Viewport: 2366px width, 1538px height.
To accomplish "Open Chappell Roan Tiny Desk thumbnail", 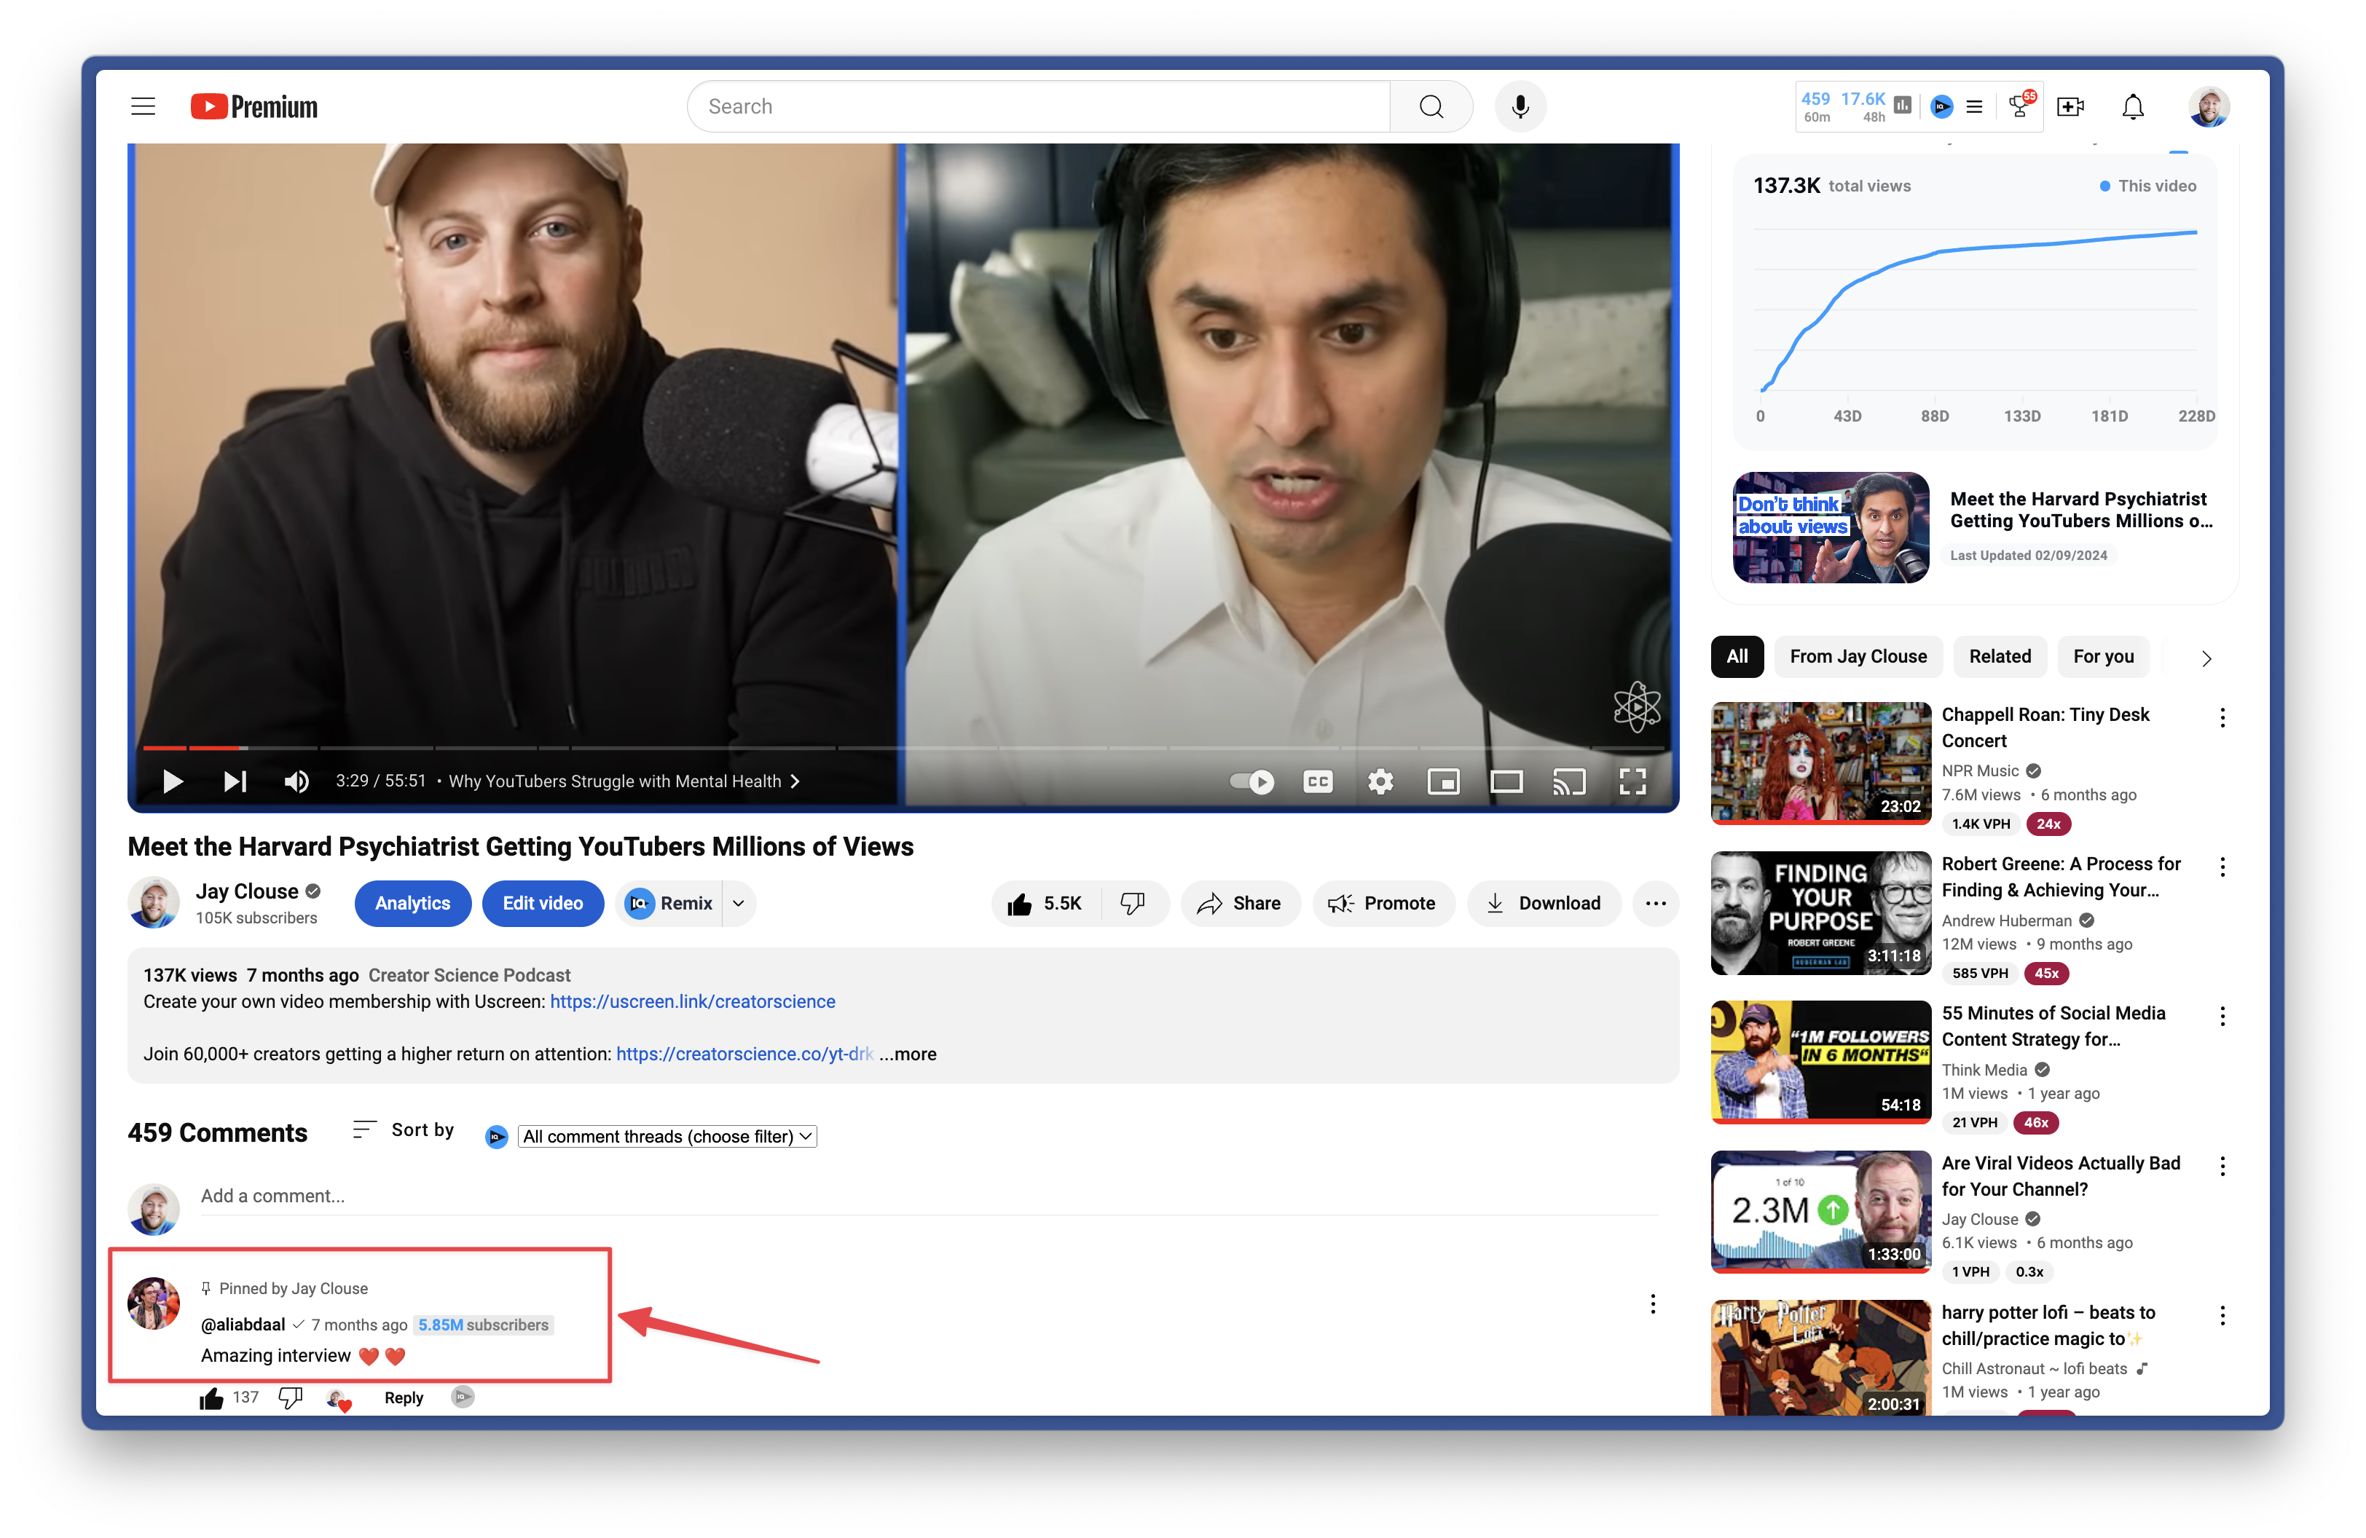I will click(1820, 763).
